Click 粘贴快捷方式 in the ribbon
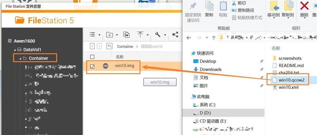 [247, 18]
